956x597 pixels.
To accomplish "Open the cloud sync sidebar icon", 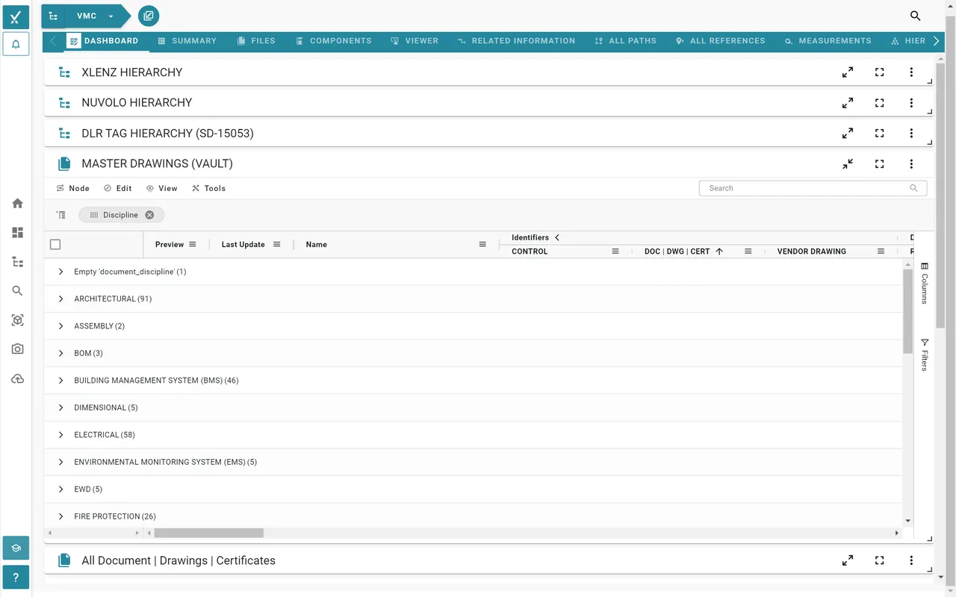I will pyautogui.click(x=16, y=378).
